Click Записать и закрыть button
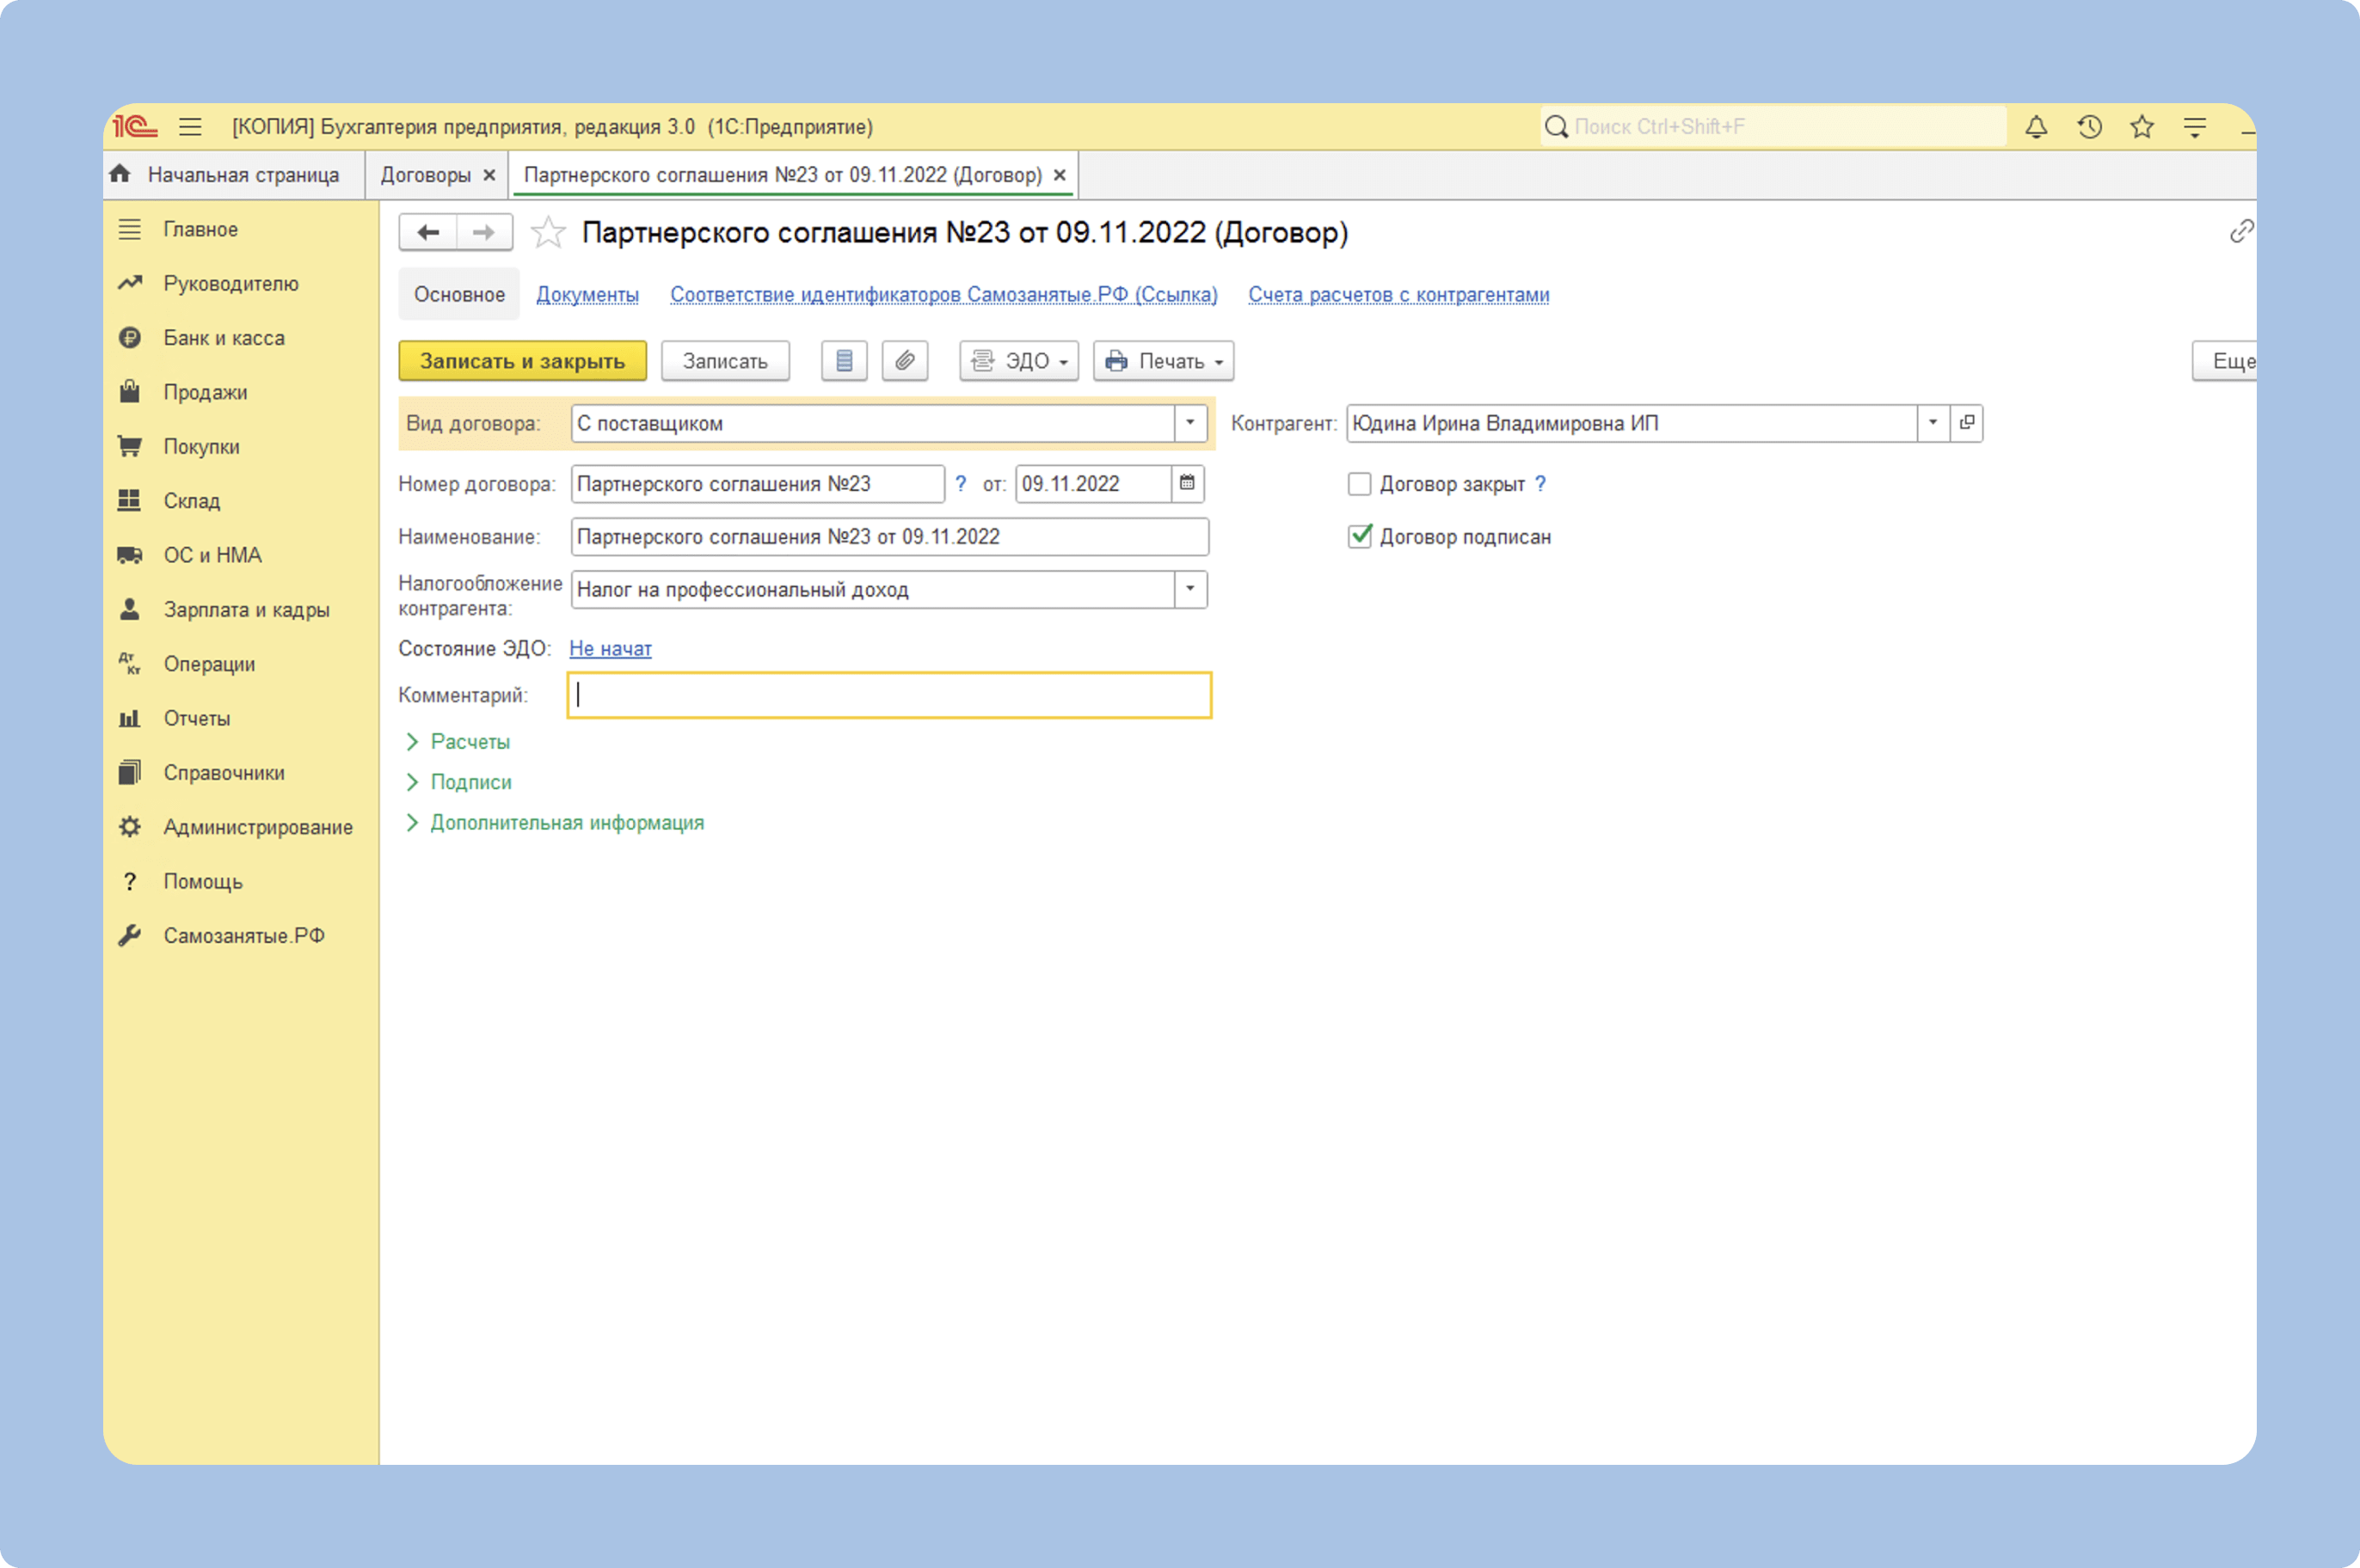This screenshot has height=1568, width=2360. [x=522, y=361]
